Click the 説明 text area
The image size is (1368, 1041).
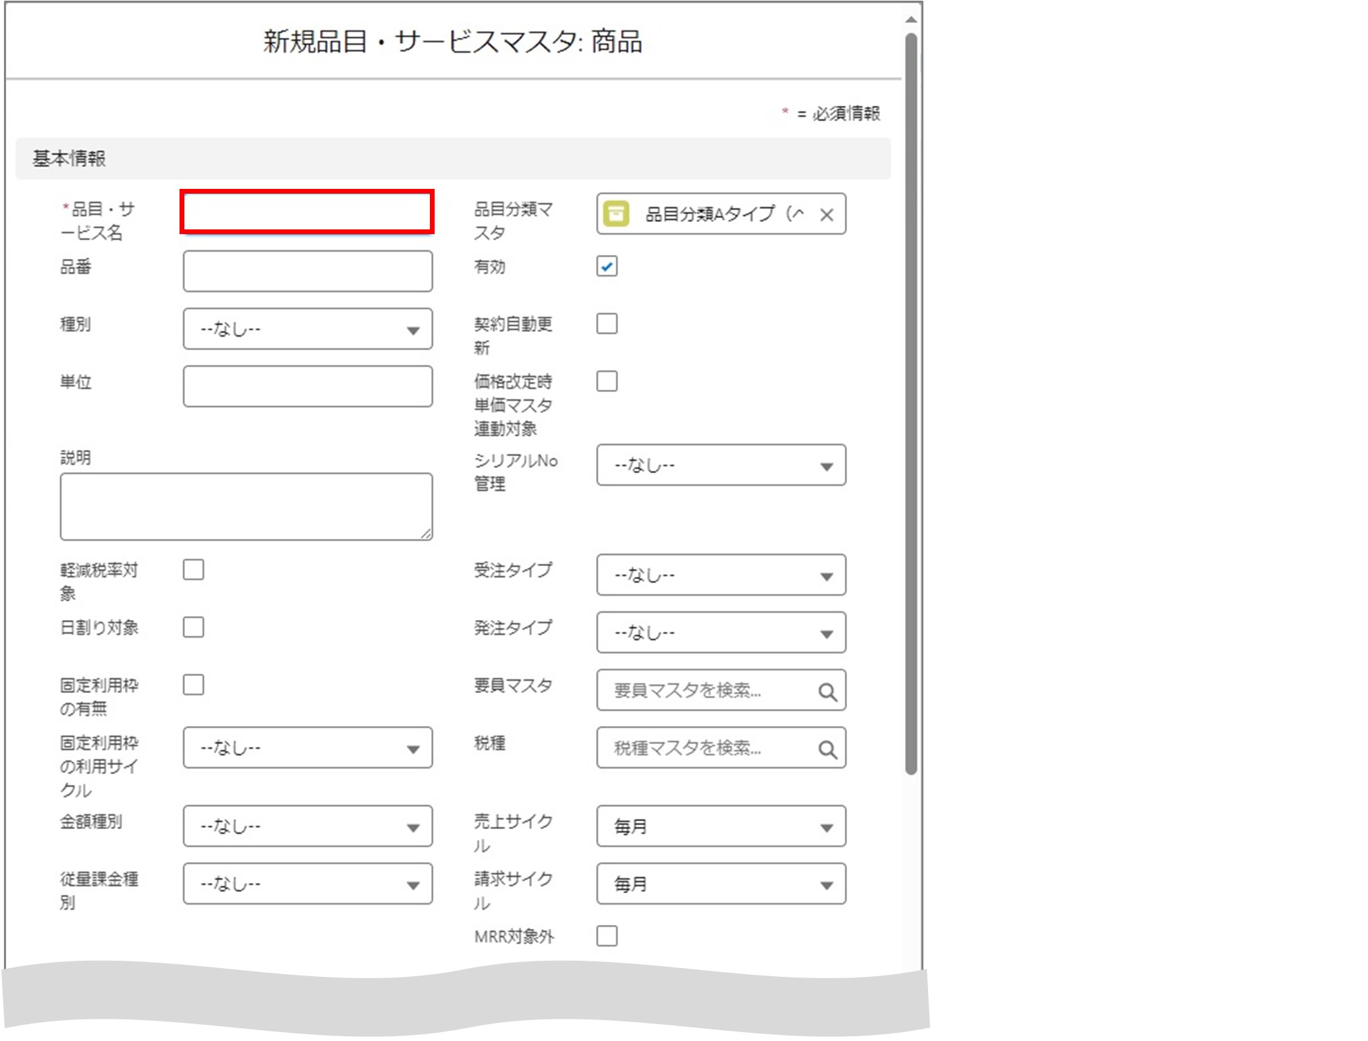246,507
